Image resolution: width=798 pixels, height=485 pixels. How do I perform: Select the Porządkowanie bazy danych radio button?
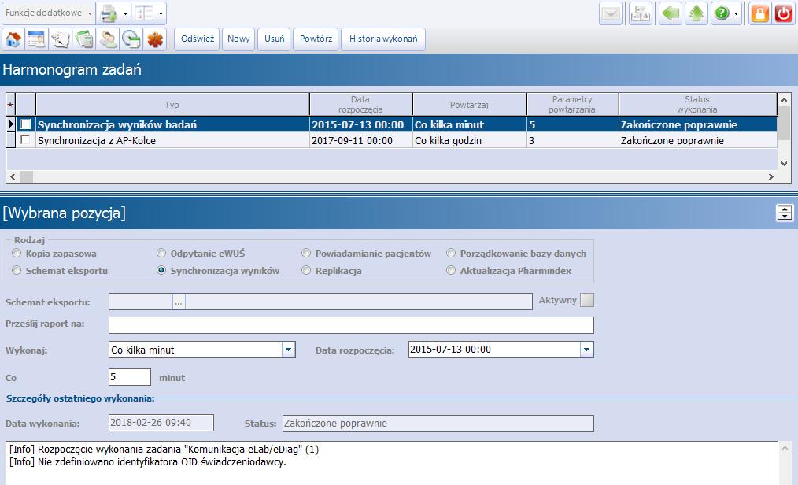point(451,253)
